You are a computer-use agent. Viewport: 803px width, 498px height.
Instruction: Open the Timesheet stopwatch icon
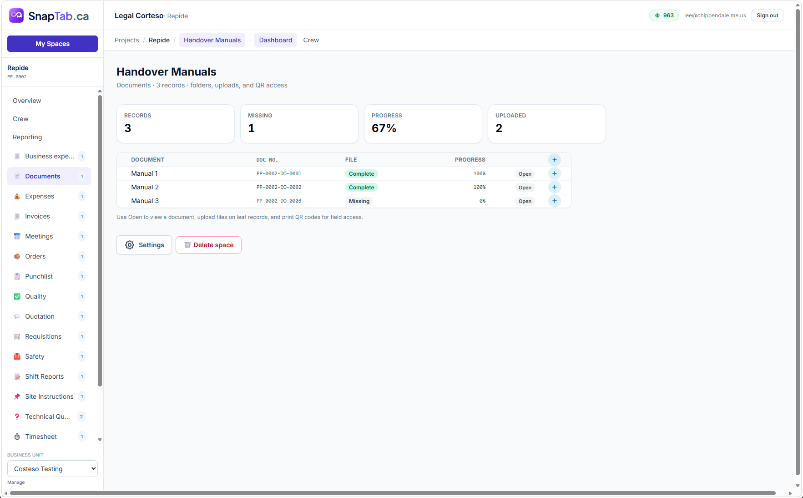tap(17, 437)
